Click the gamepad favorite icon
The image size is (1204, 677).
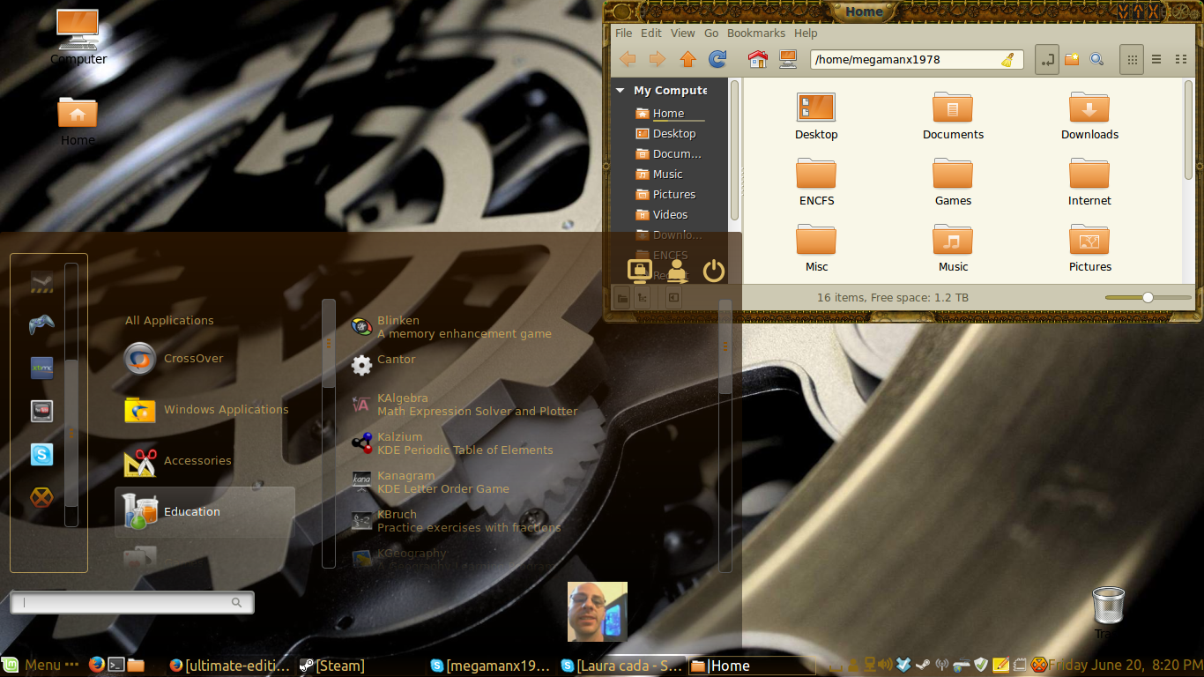pyautogui.click(x=41, y=324)
